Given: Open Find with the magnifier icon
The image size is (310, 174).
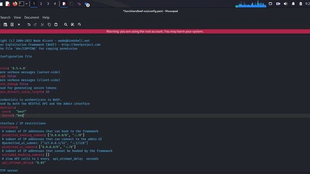Looking at the screenshot, I should (x=66, y=25).
